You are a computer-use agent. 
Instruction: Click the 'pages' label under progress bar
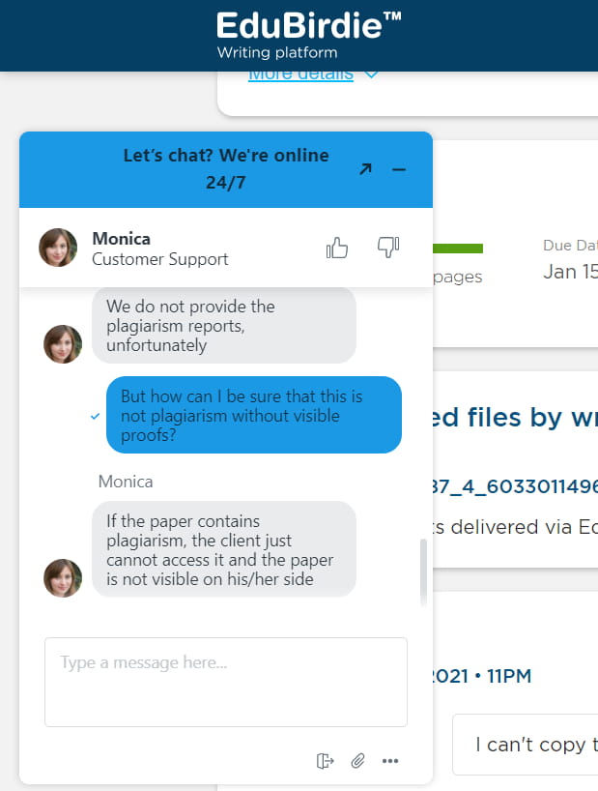click(458, 277)
